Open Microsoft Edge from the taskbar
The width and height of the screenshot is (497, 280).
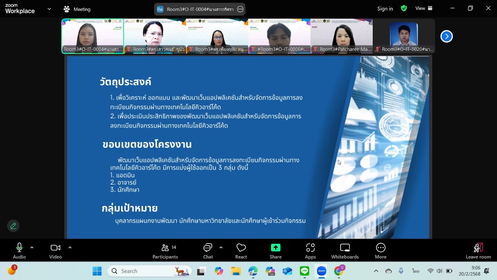(253, 271)
